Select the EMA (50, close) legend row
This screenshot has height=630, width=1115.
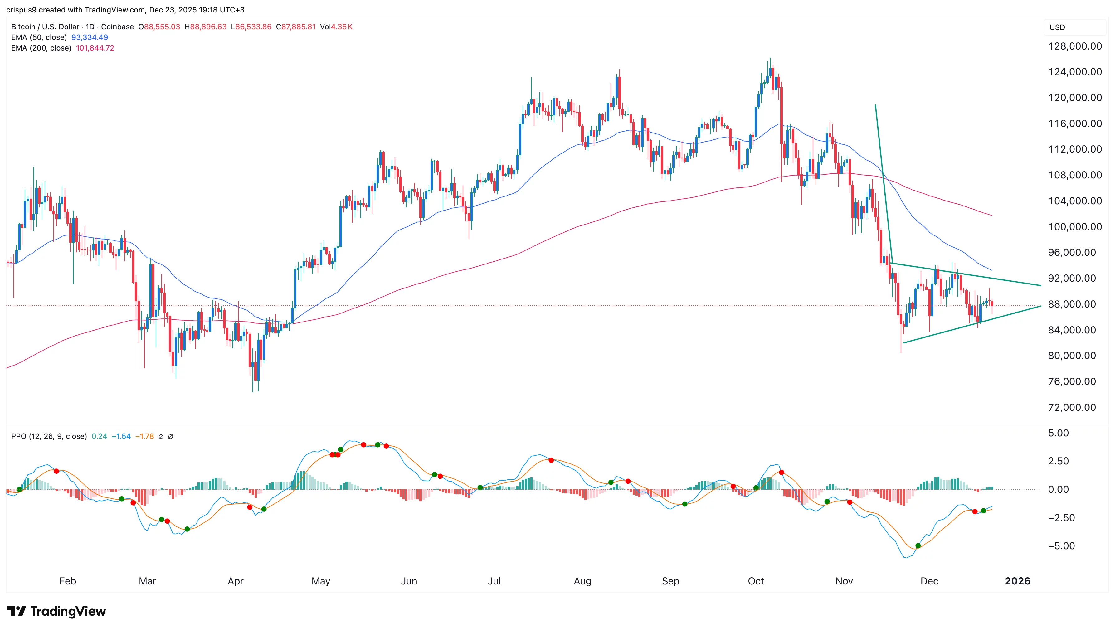click(39, 38)
